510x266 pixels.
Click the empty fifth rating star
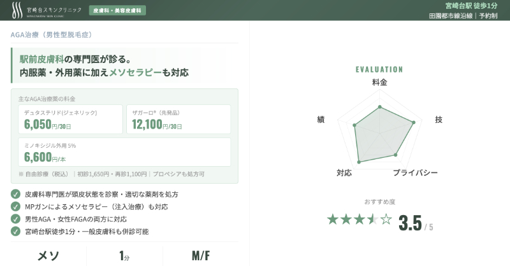coord(386,220)
